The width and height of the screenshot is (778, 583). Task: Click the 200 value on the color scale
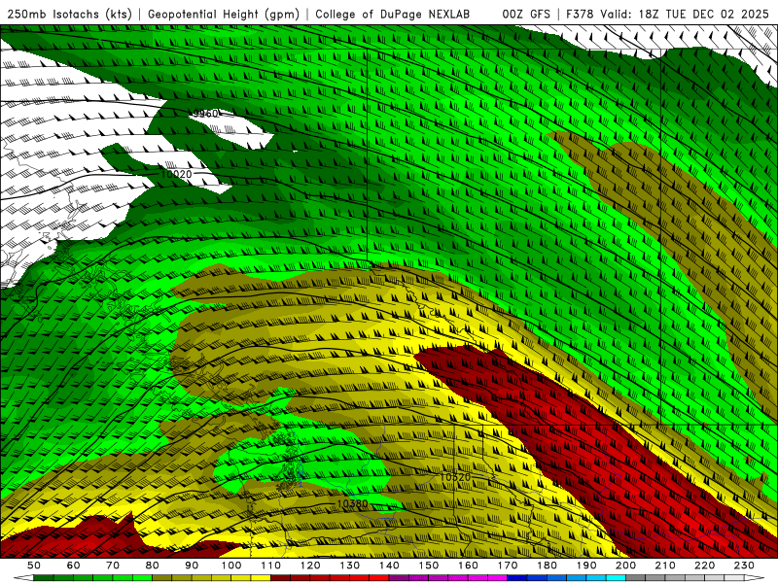[626, 566]
